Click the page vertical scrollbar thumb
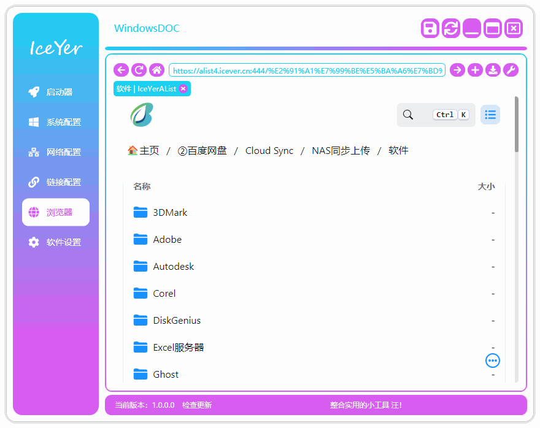Screen dimensions: 540x428 (517, 124)
